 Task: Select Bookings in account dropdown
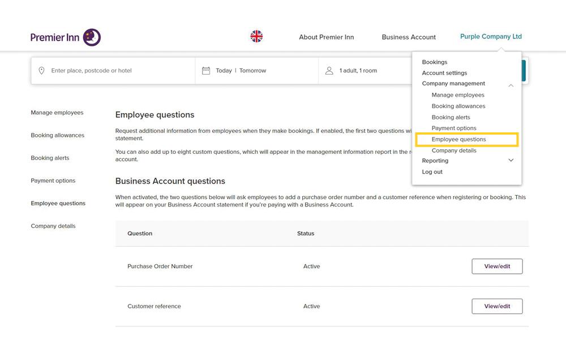coord(435,62)
